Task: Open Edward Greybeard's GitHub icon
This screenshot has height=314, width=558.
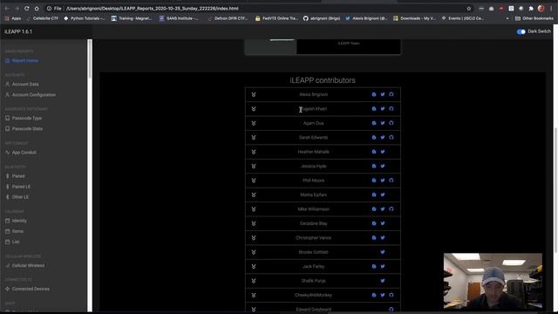Action: (x=391, y=310)
